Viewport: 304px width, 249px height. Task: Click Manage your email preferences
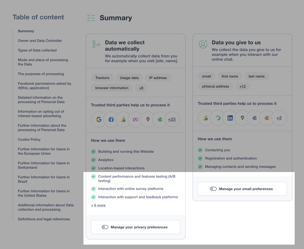point(242,189)
